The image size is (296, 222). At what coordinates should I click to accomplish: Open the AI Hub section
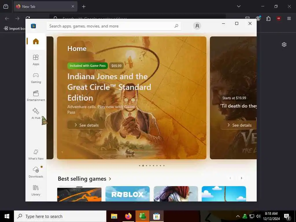point(36,114)
